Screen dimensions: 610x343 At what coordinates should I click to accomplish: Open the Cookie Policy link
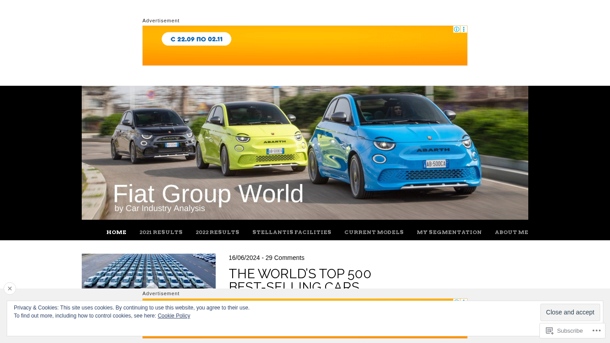174,316
